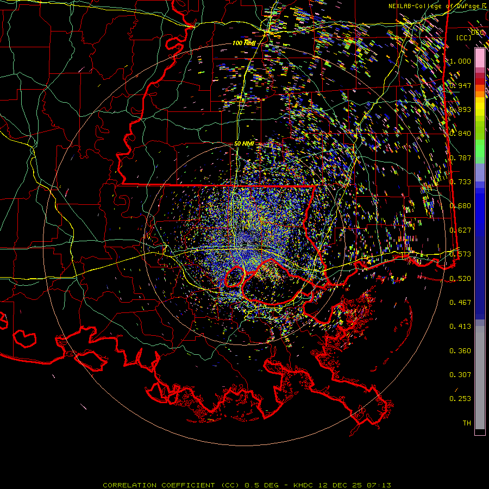Select the 0.787 scale value
489x489 pixels.
(x=460, y=158)
